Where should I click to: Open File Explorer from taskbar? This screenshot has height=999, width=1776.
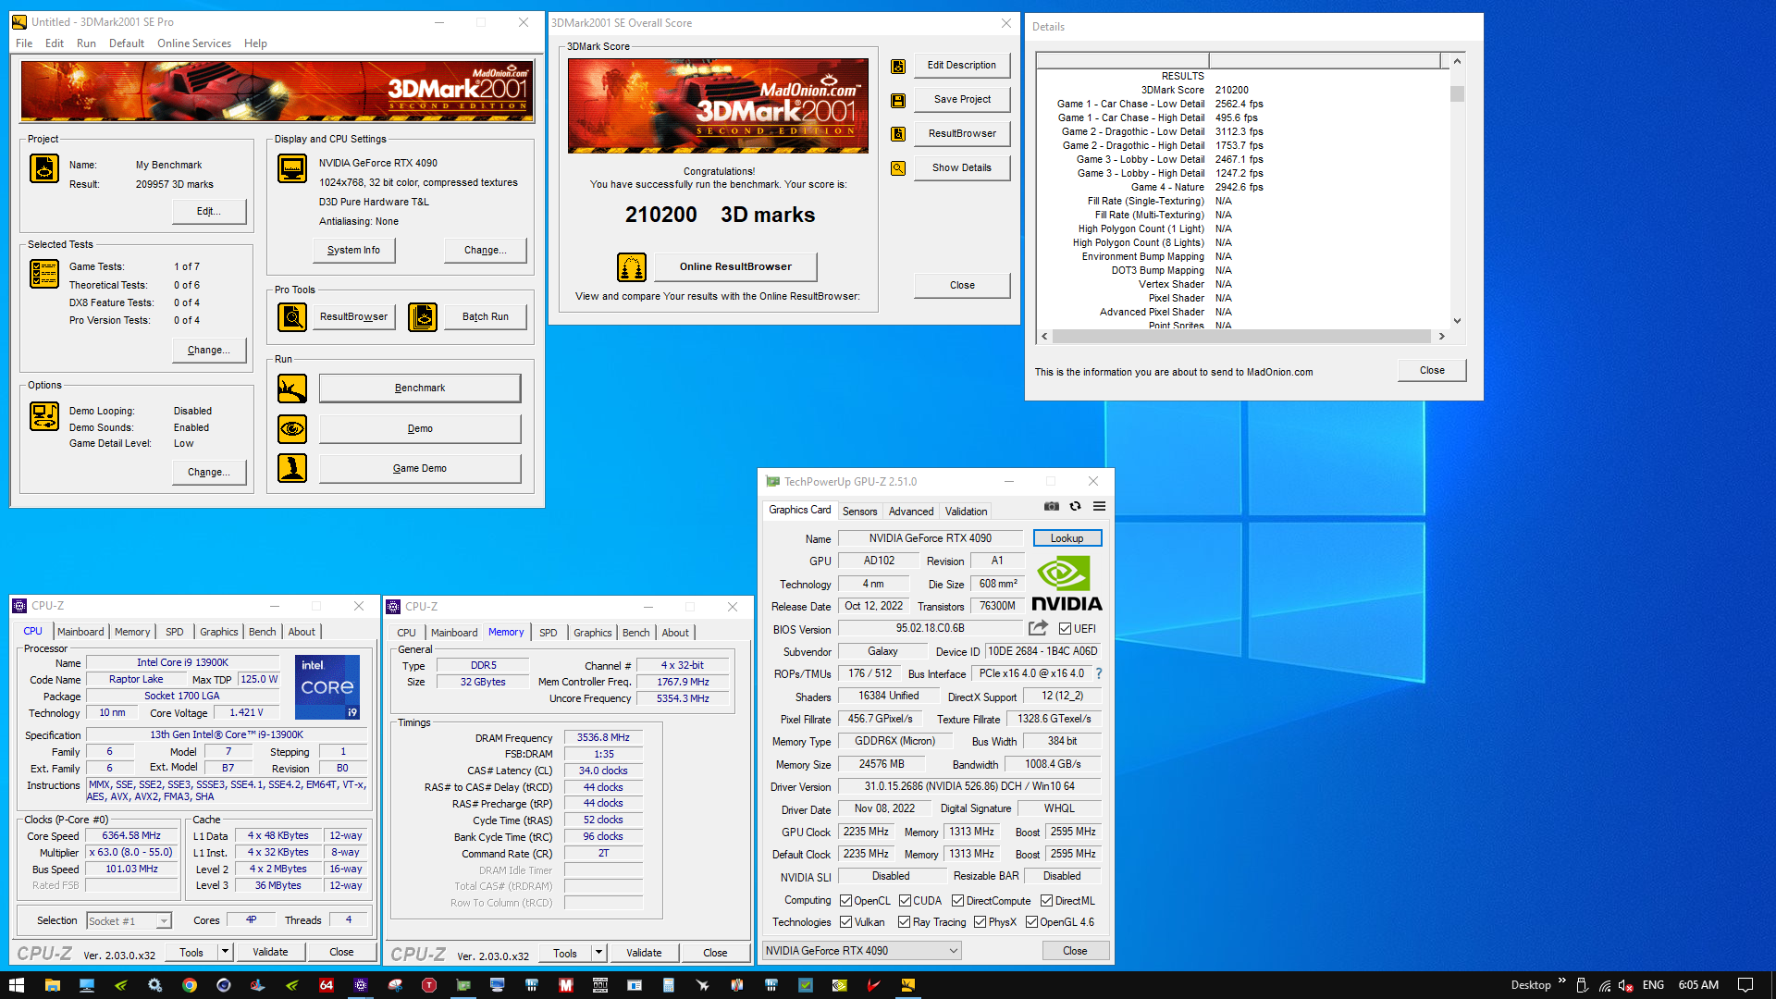click(x=52, y=985)
